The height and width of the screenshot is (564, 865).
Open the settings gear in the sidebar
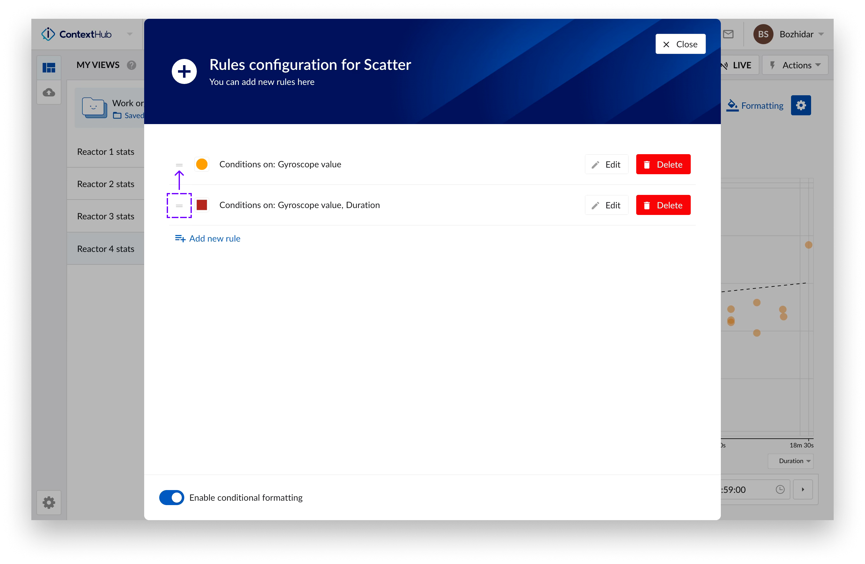click(49, 502)
